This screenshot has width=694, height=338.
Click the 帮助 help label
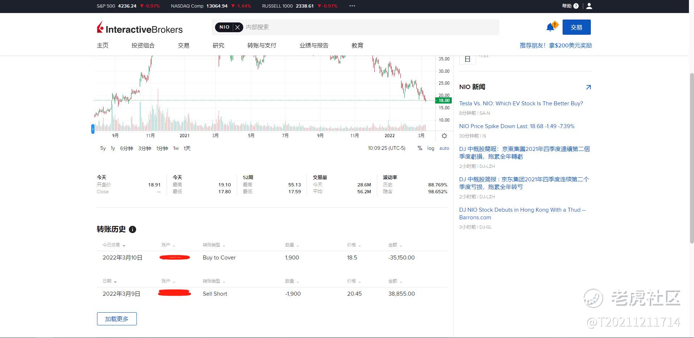click(x=567, y=6)
